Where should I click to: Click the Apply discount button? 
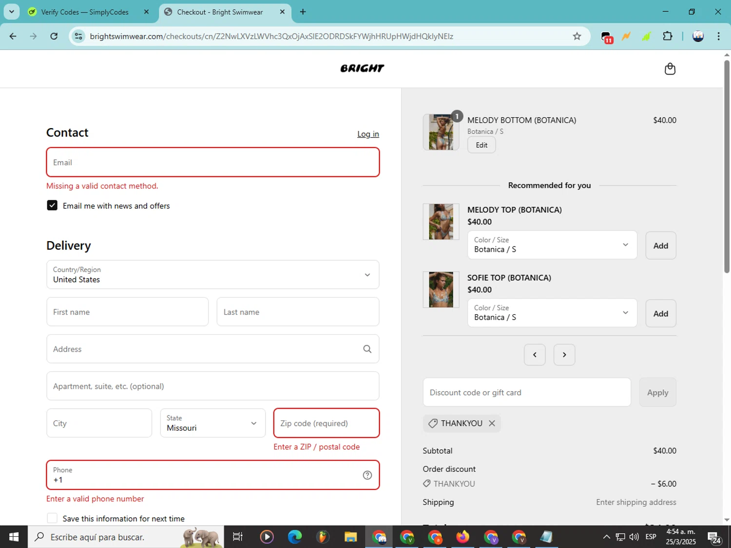[x=657, y=392]
